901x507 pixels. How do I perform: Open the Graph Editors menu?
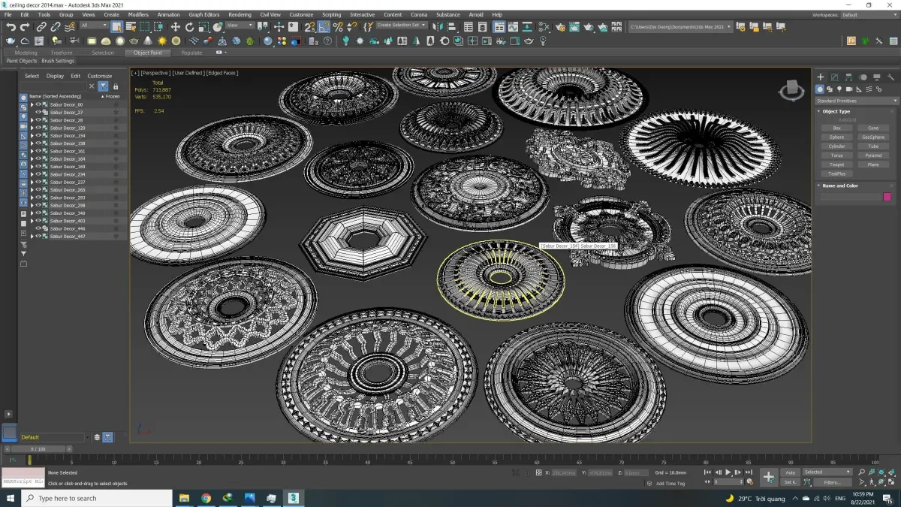(x=204, y=14)
